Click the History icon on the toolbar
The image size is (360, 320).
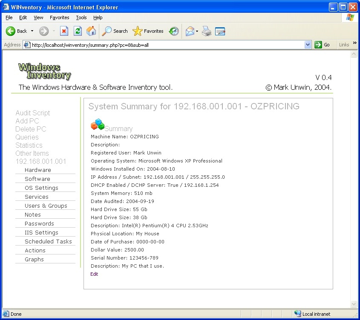pos(174,31)
